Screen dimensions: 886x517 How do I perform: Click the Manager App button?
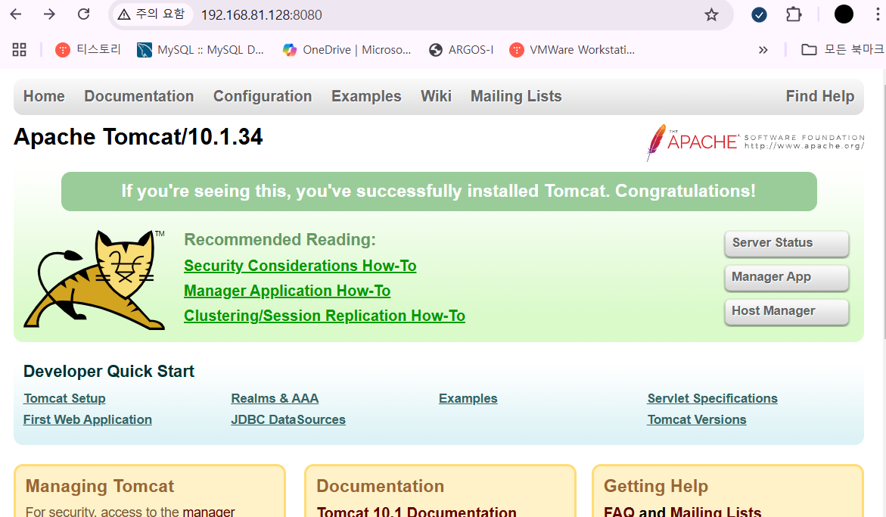point(787,277)
